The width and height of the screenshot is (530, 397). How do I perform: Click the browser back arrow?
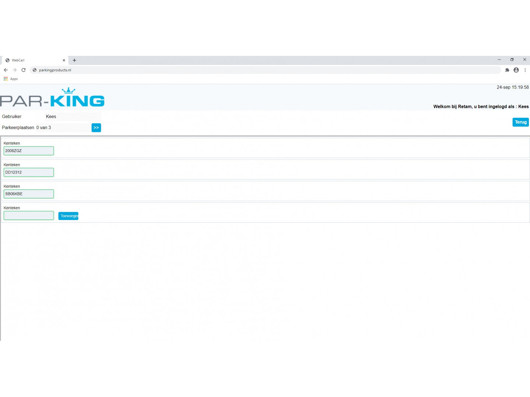6,70
